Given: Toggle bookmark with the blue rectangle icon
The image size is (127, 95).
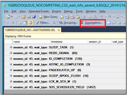Looking at the screenshot, I should [x=109, y=23].
